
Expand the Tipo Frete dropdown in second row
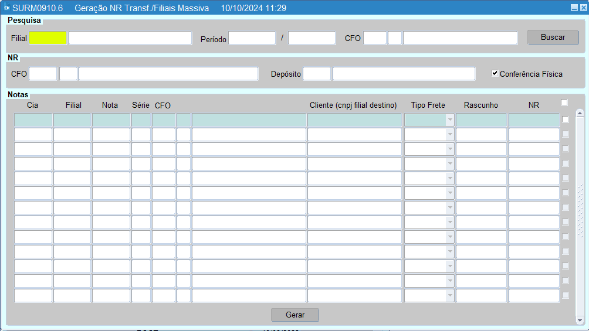pyautogui.click(x=450, y=134)
